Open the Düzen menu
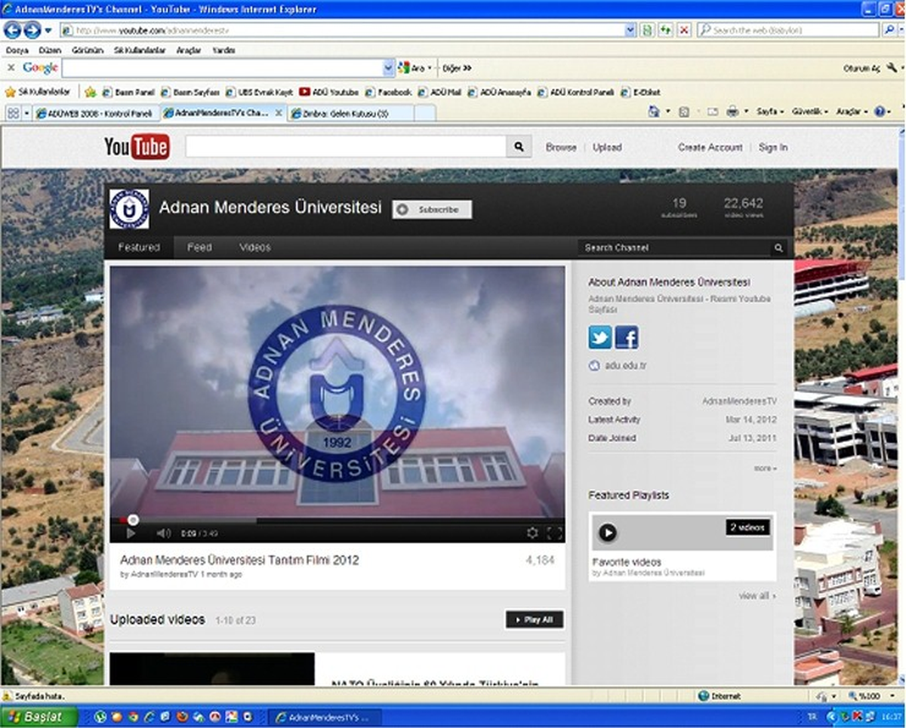Viewport: 906px width, 728px height. (x=49, y=50)
